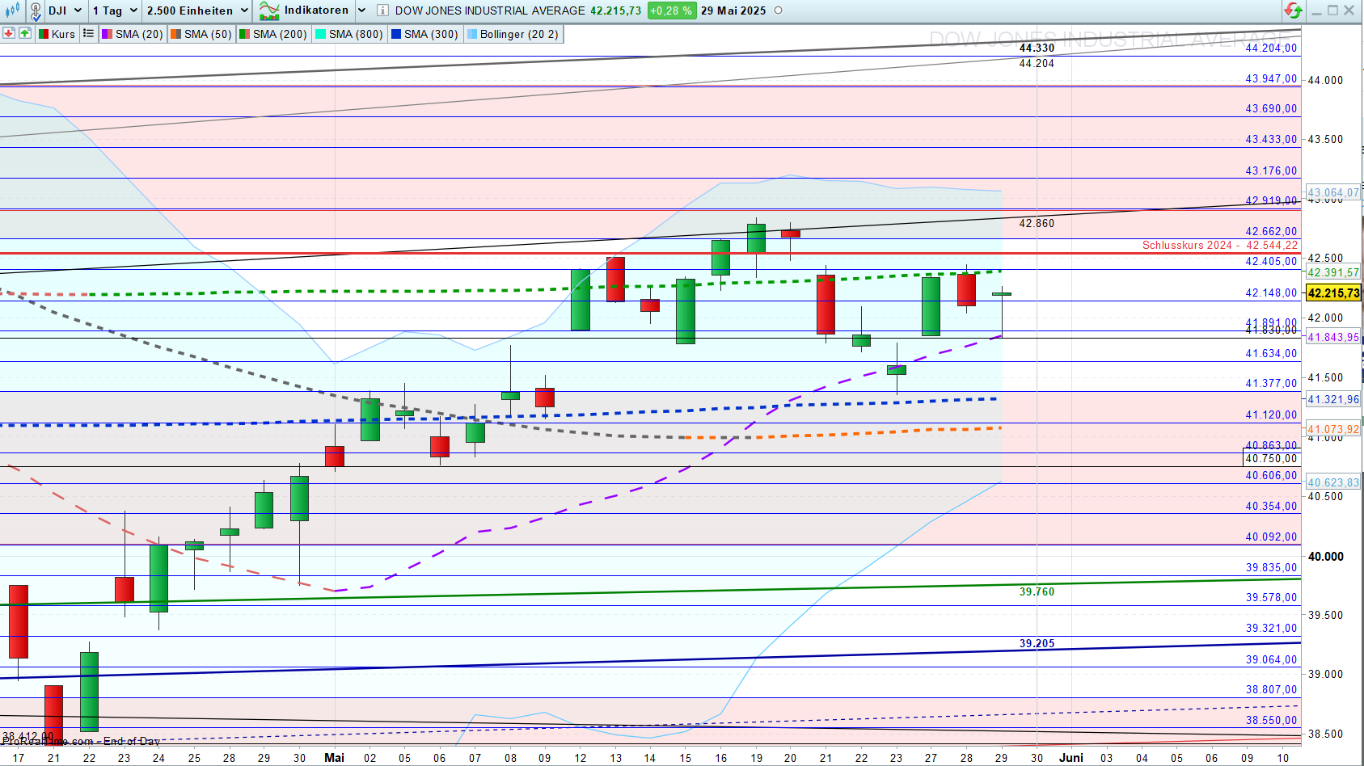Image resolution: width=1364 pixels, height=766 pixels.
Task: Open the chart style candlestick icon
Action: coord(12,11)
